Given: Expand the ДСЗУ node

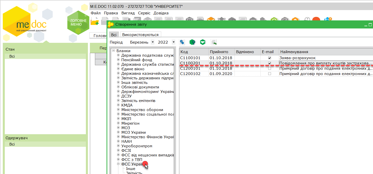Looking at the screenshot, I should tap(118, 96).
